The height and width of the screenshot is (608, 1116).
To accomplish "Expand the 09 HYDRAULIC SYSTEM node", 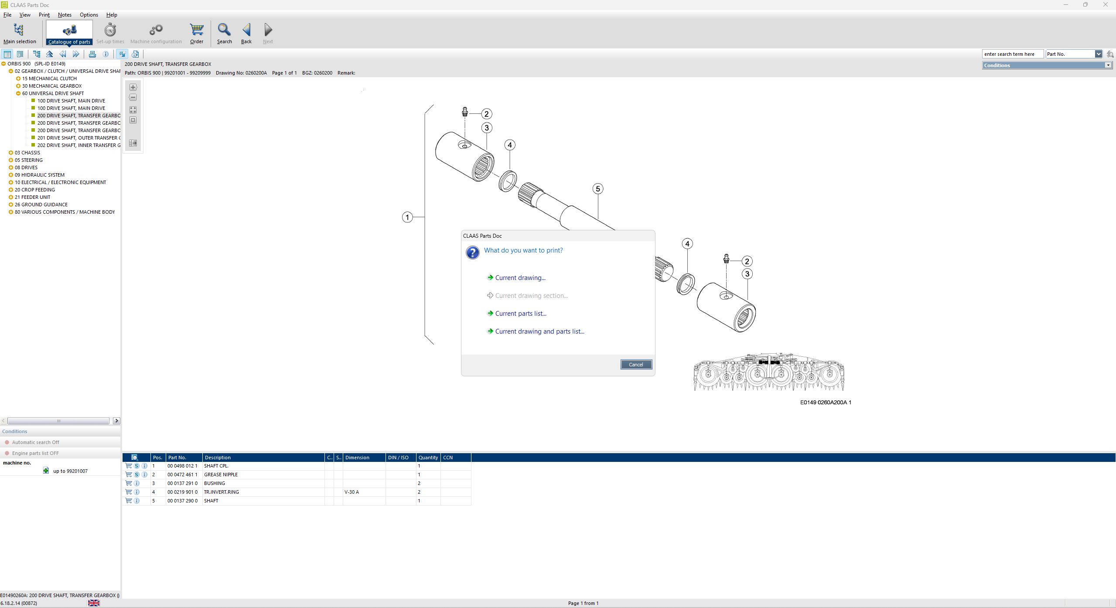I will point(11,175).
